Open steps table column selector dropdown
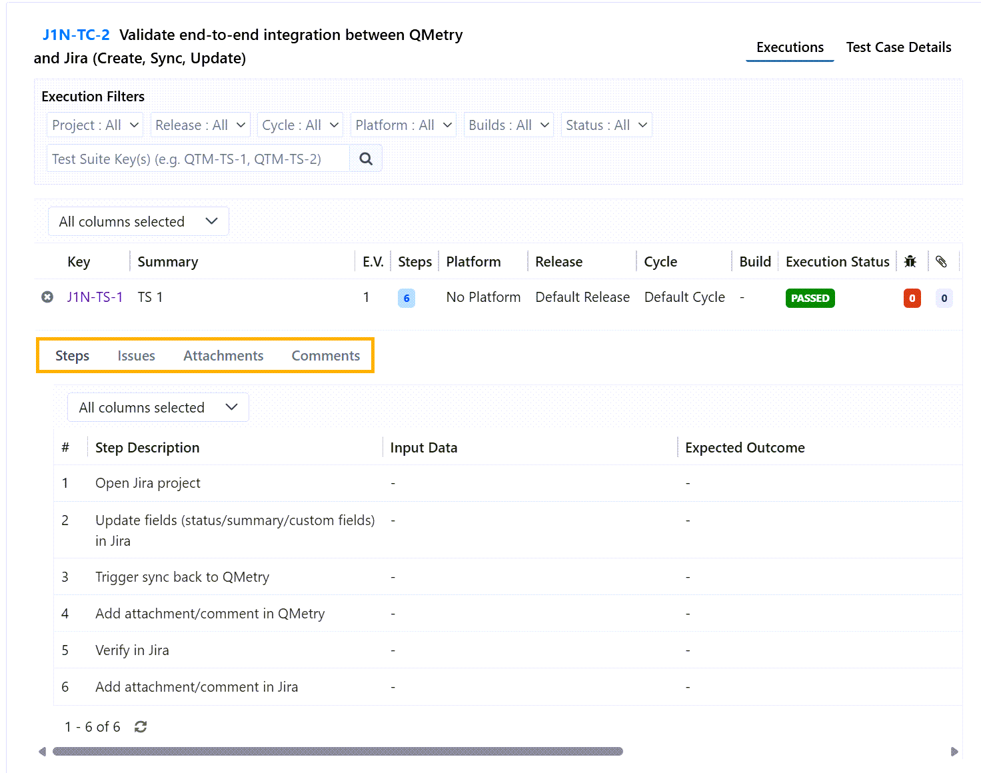The width and height of the screenshot is (981, 773). pos(158,408)
